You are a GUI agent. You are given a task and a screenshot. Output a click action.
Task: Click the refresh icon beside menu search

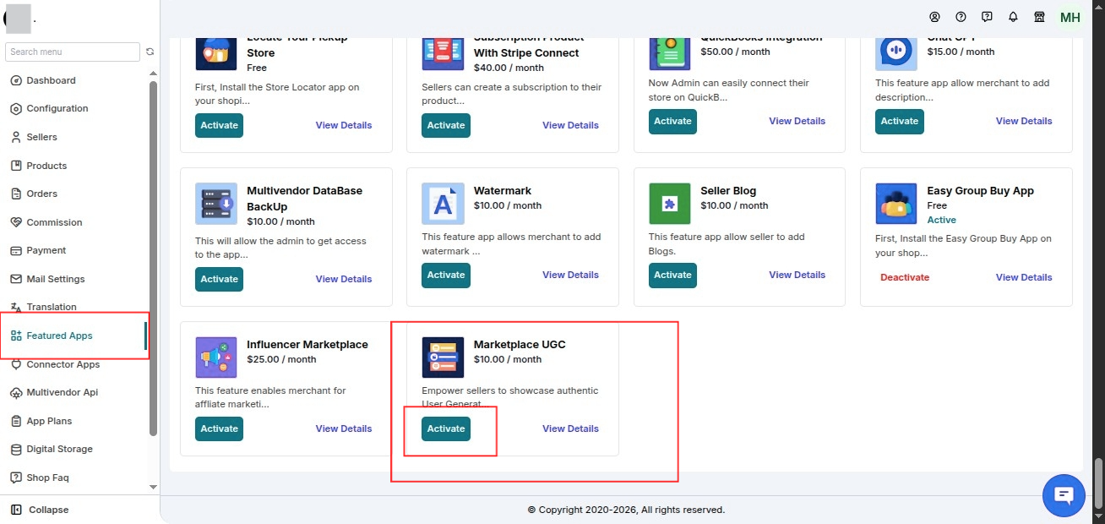[150, 52]
